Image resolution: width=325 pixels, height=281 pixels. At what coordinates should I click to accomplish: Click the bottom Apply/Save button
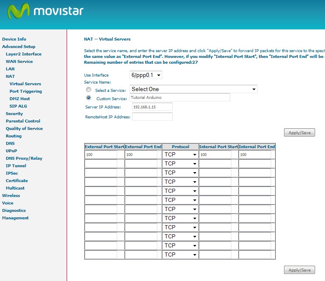(x=299, y=270)
